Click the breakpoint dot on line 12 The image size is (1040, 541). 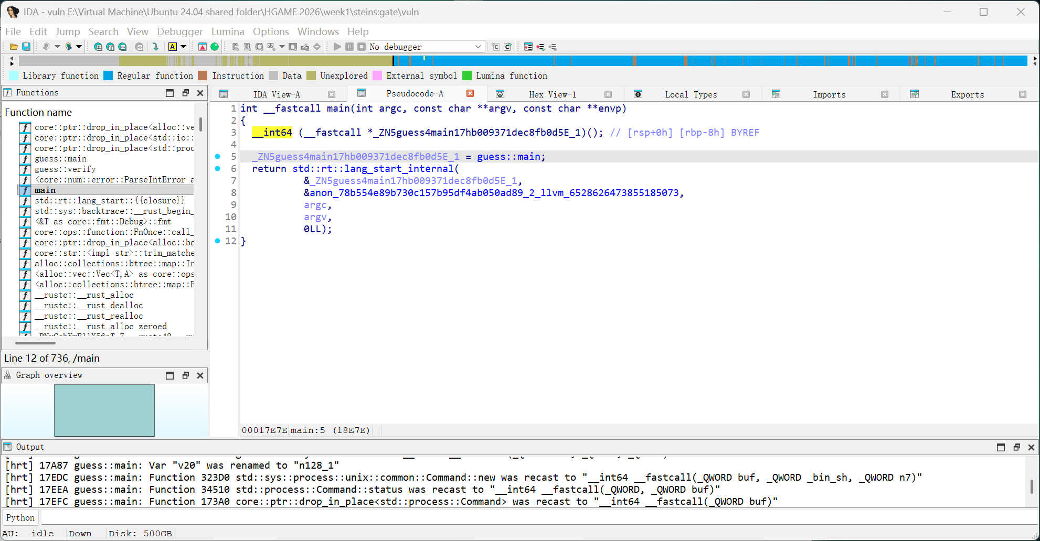pyautogui.click(x=218, y=241)
